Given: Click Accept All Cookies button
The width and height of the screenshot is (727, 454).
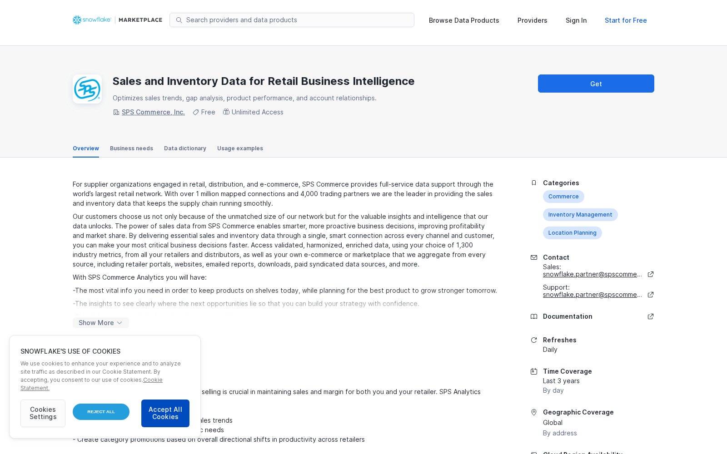Looking at the screenshot, I should click(165, 413).
